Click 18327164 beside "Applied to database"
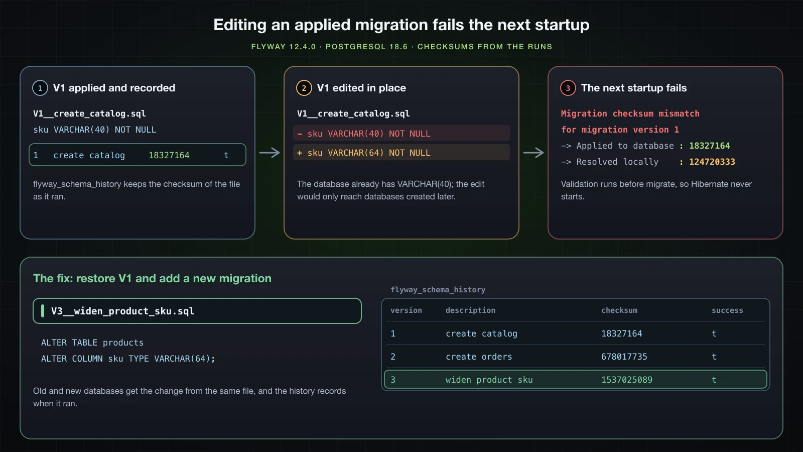This screenshot has height=452, width=803. [x=709, y=146]
